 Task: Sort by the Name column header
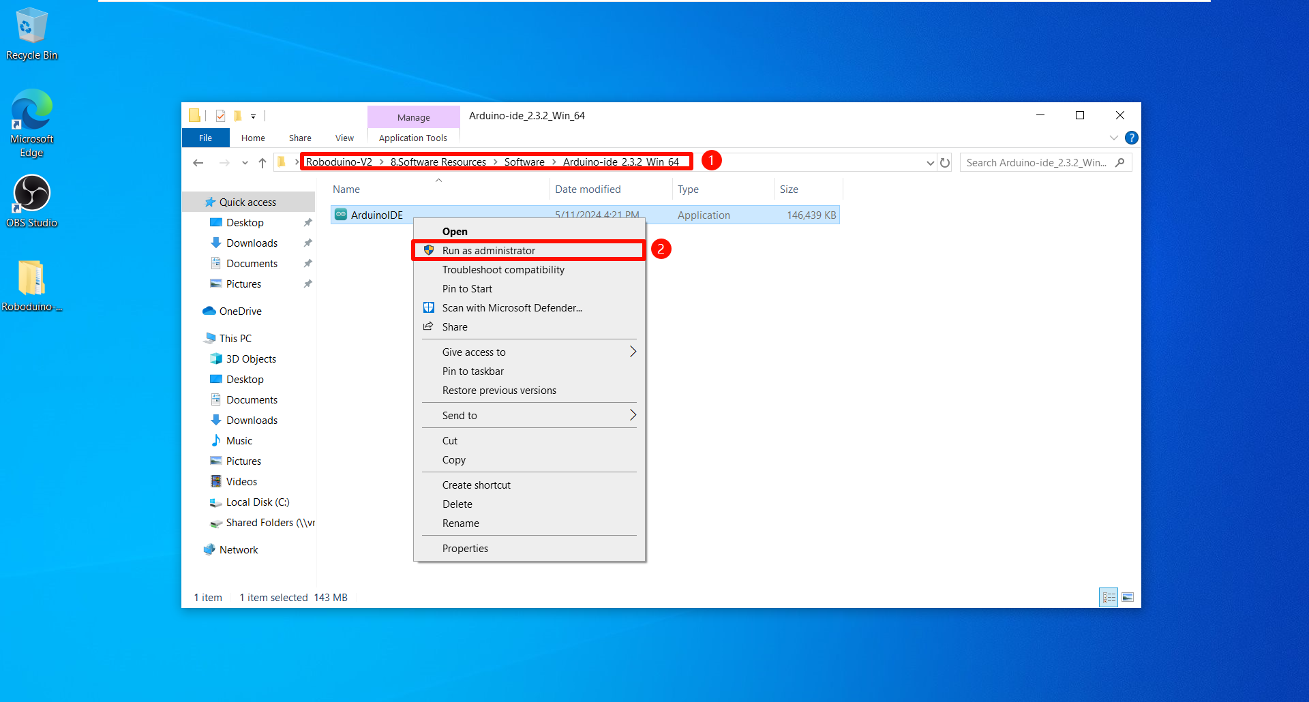[x=438, y=189]
